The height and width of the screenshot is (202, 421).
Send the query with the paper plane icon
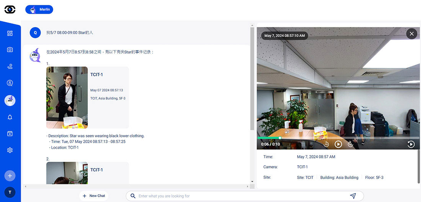353,196
